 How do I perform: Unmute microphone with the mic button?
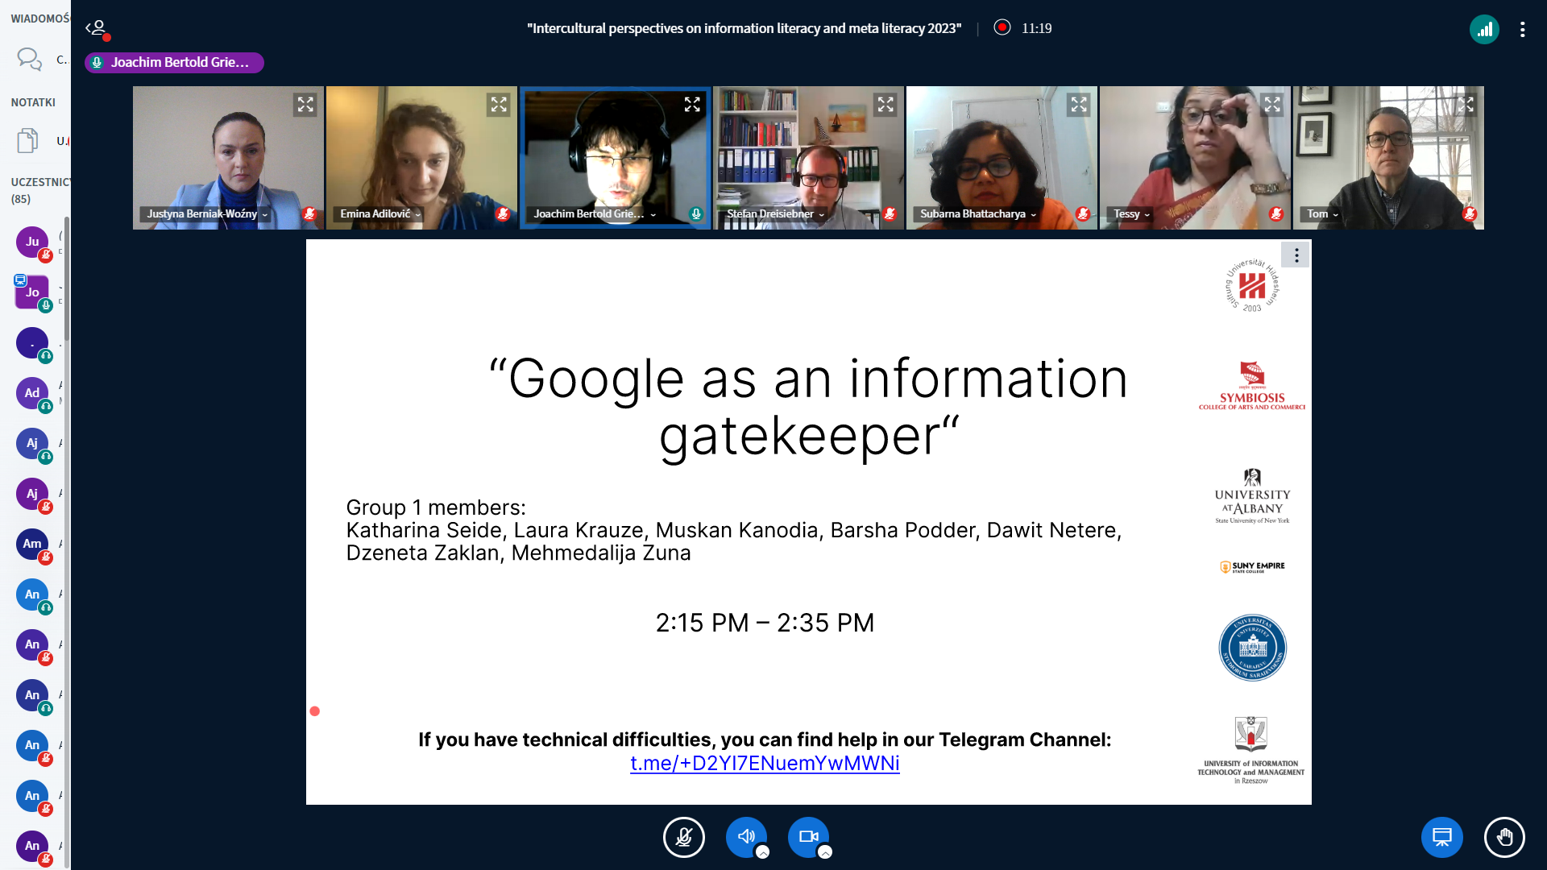click(x=684, y=837)
